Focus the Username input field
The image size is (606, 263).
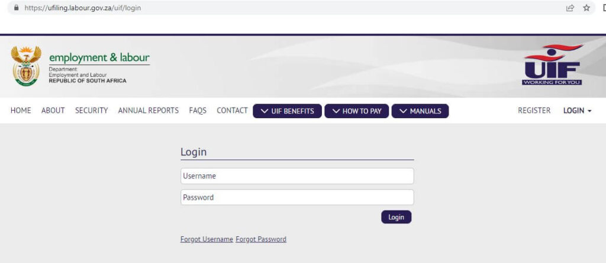(x=297, y=176)
